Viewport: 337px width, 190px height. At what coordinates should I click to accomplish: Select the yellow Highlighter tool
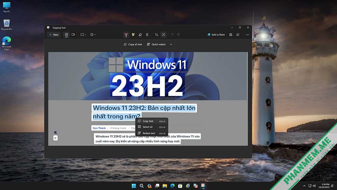pyautogui.click(x=133, y=35)
